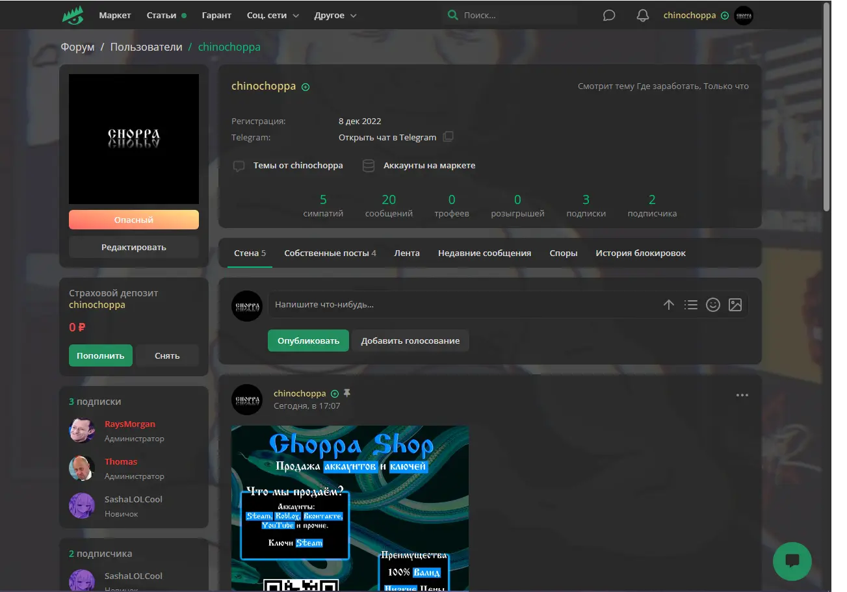
Task: Open the messages chat bubble icon
Action: pyautogui.click(x=609, y=15)
